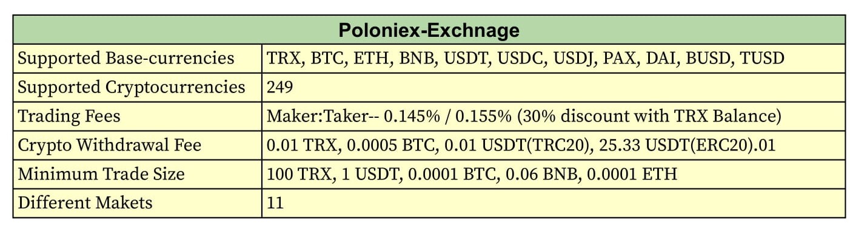Click the Minimum Trade Size label cell
The image size is (850, 232).
(138, 175)
